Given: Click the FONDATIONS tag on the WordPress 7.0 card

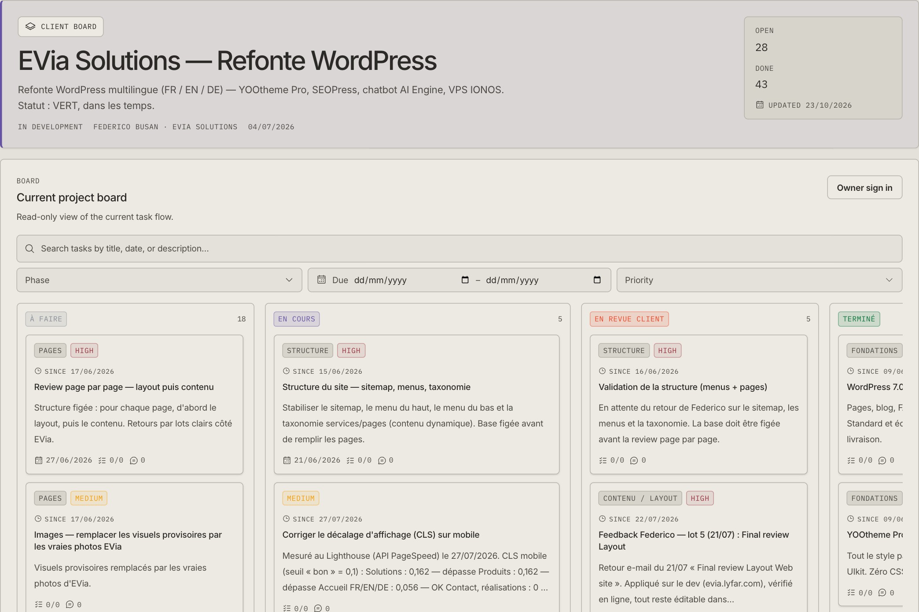Looking at the screenshot, I should click(x=875, y=350).
